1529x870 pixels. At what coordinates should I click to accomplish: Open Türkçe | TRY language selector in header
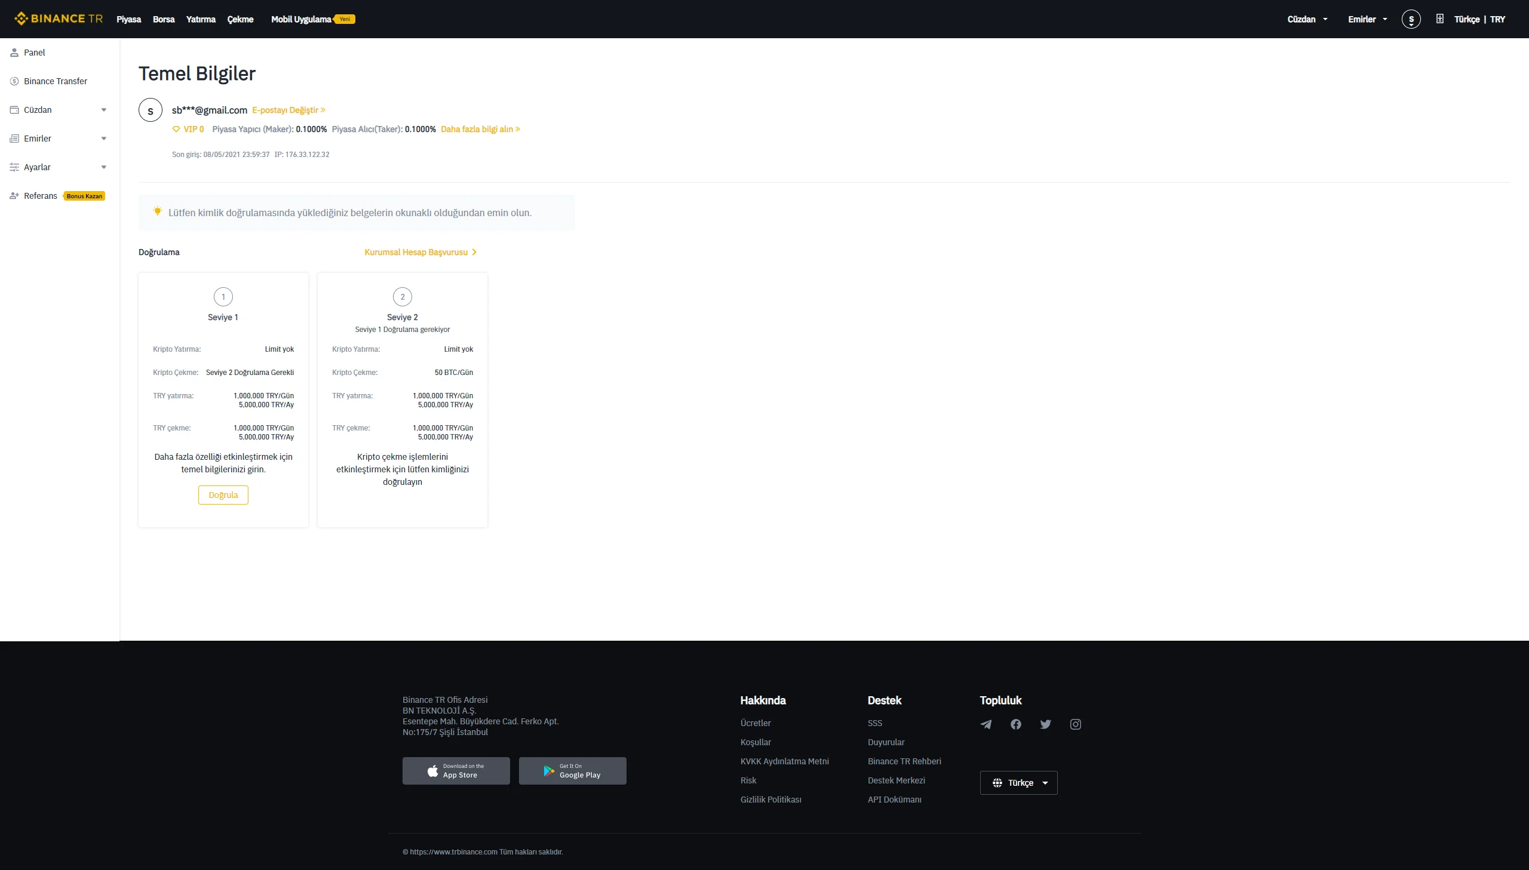pos(1479,19)
